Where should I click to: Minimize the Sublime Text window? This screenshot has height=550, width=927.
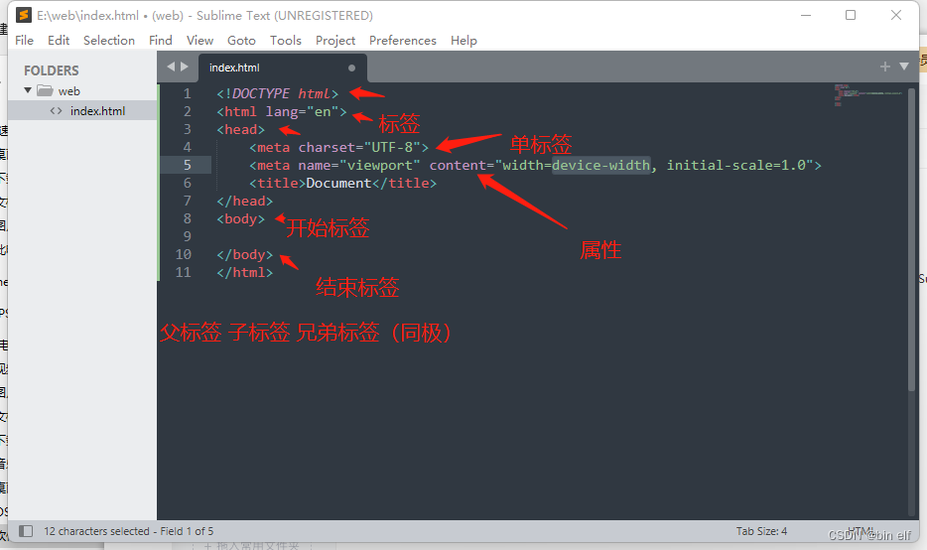click(x=805, y=15)
